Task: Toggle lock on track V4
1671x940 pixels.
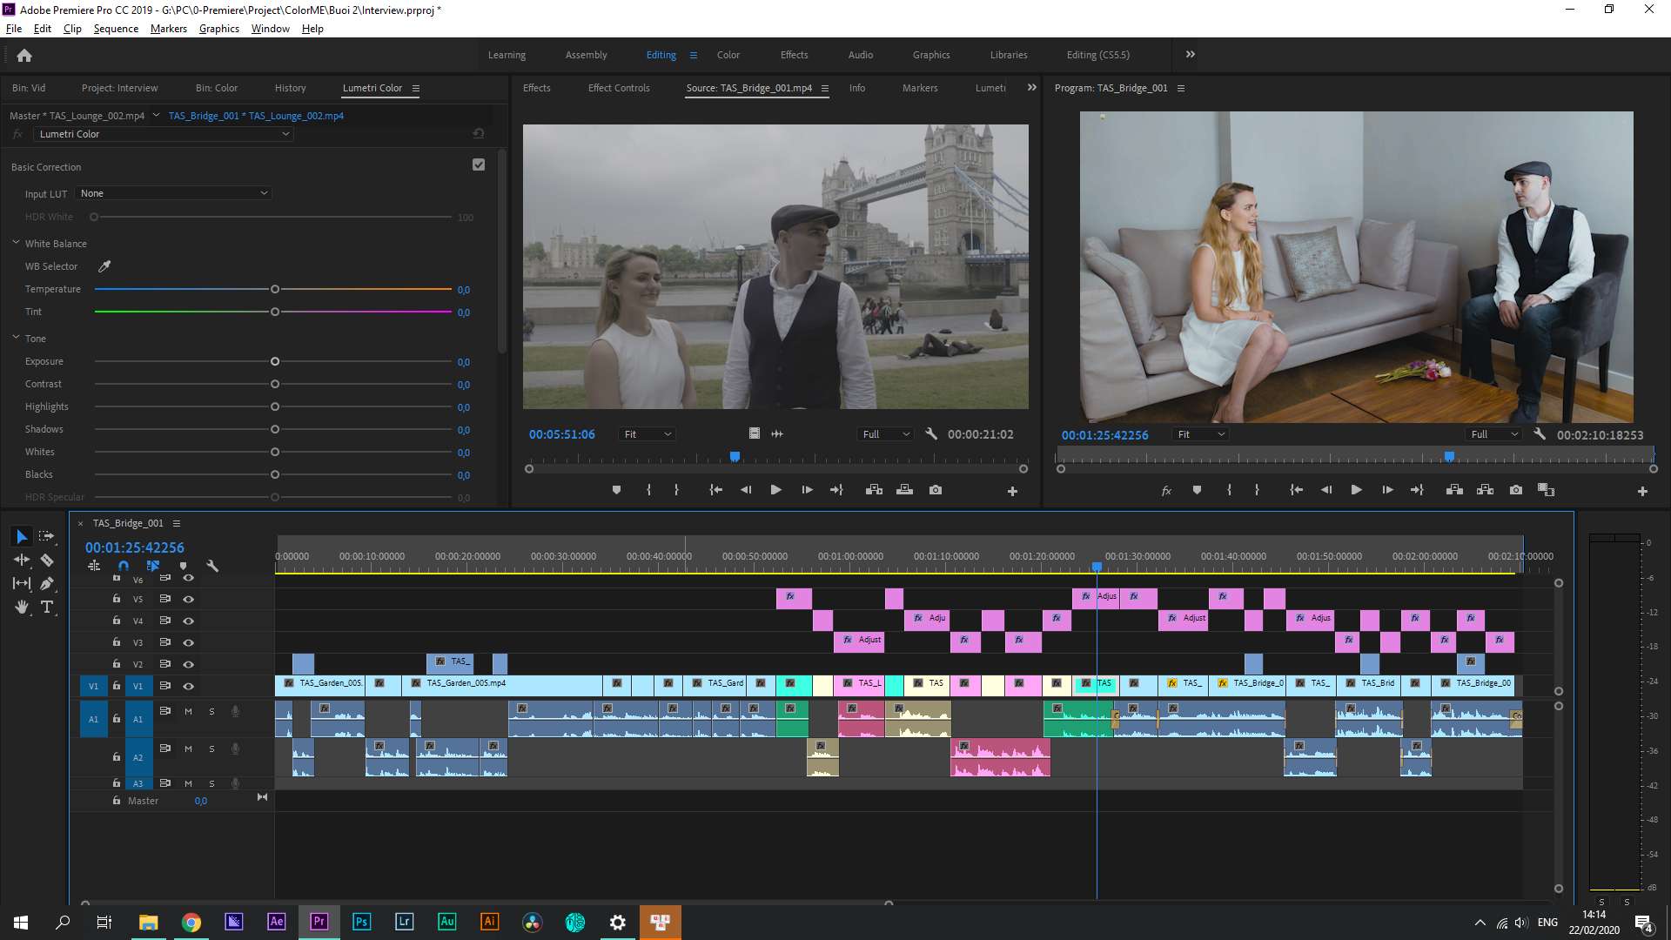Action: point(116,621)
